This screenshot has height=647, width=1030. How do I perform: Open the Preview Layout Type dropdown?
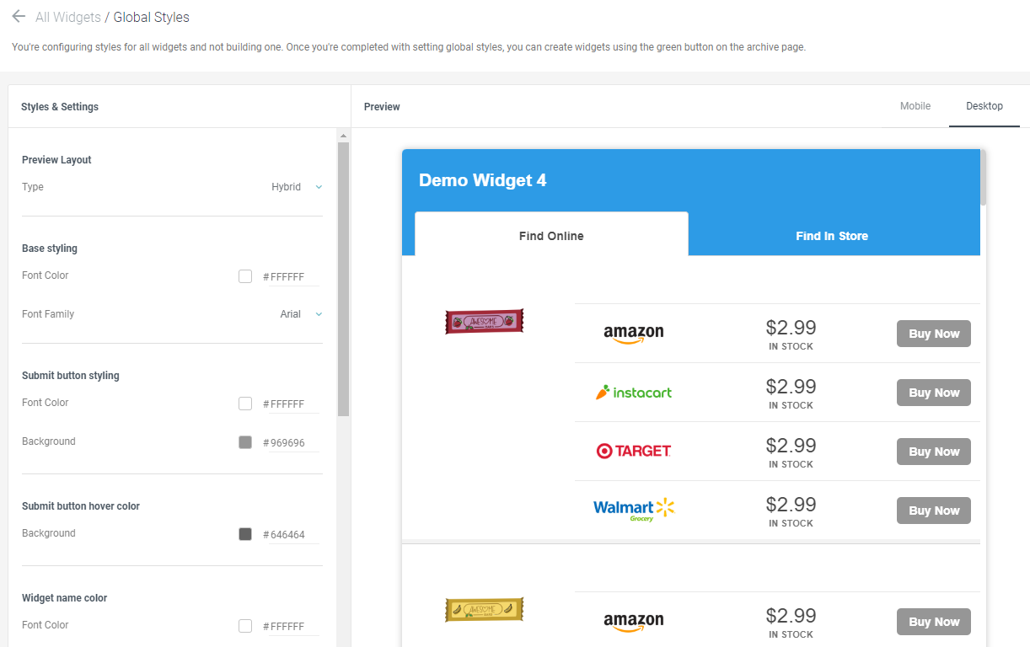297,187
